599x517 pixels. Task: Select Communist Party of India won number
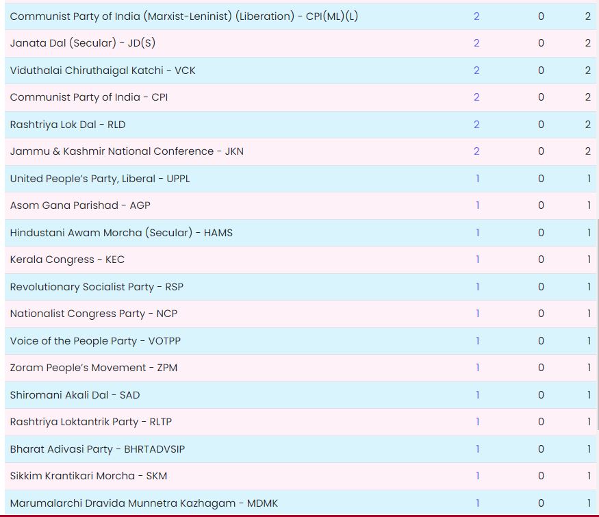(476, 97)
